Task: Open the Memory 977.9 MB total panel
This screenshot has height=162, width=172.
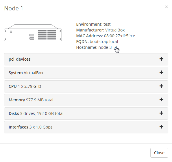Action: coord(86,100)
